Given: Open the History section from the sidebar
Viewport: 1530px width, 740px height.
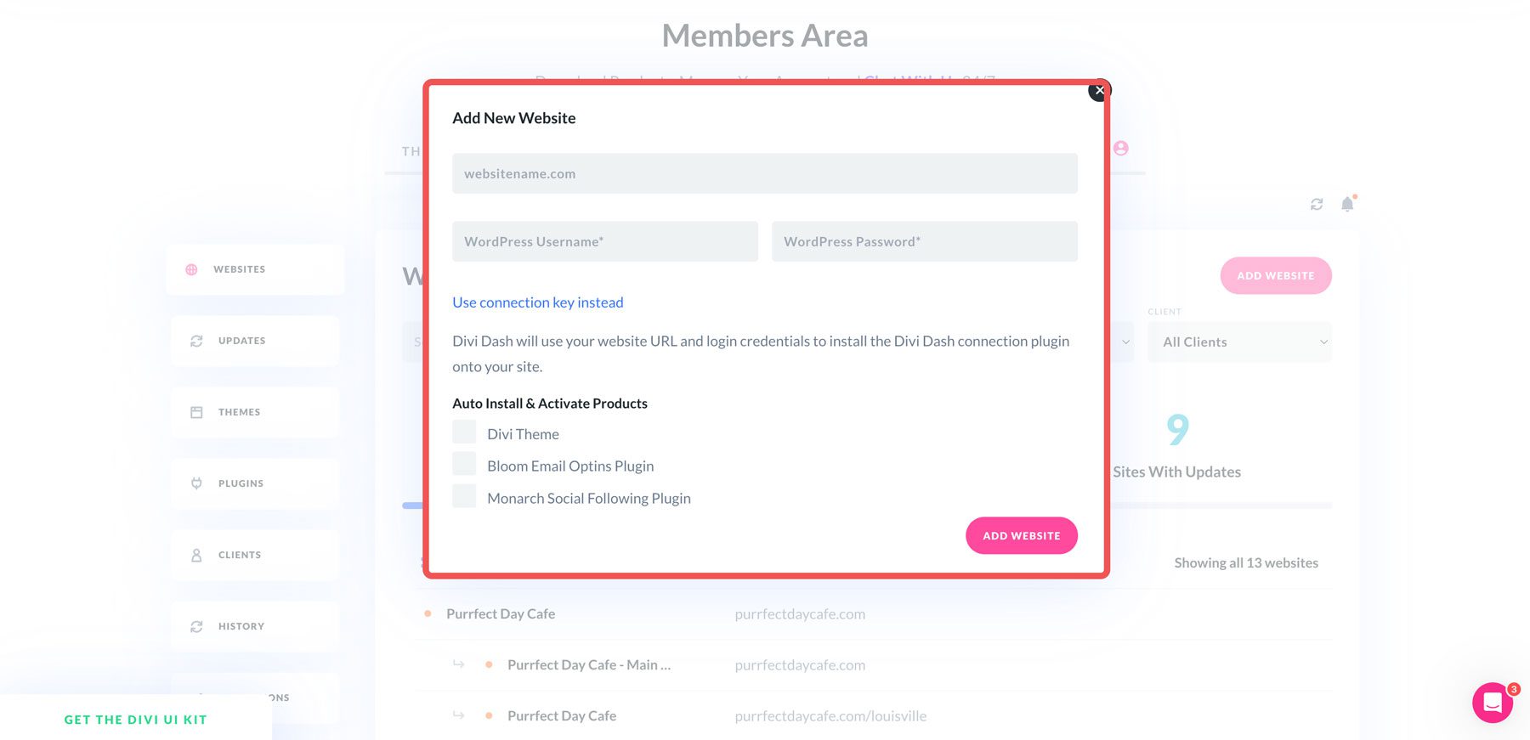Looking at the screenshot, I should [196, 626].
